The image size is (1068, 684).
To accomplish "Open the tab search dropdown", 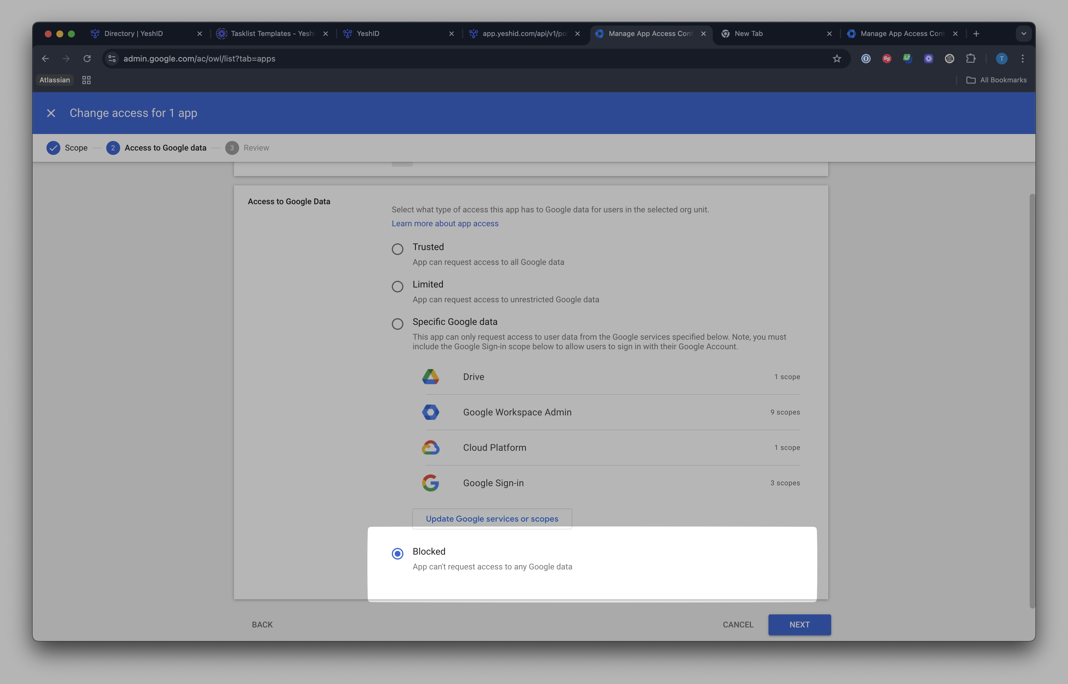I will click(x=1024, y=34).
